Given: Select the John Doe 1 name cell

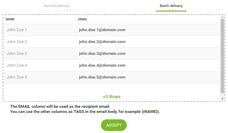Looking at the screenshot, I should (40, 30).
